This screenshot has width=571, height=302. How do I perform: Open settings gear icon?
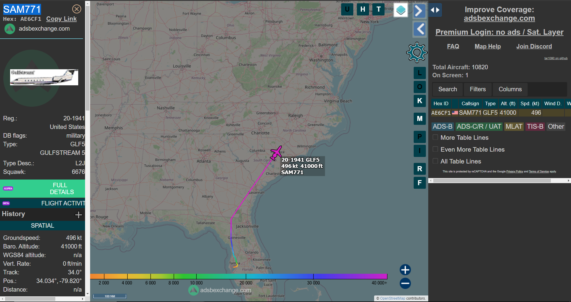[x=417, y=53]
